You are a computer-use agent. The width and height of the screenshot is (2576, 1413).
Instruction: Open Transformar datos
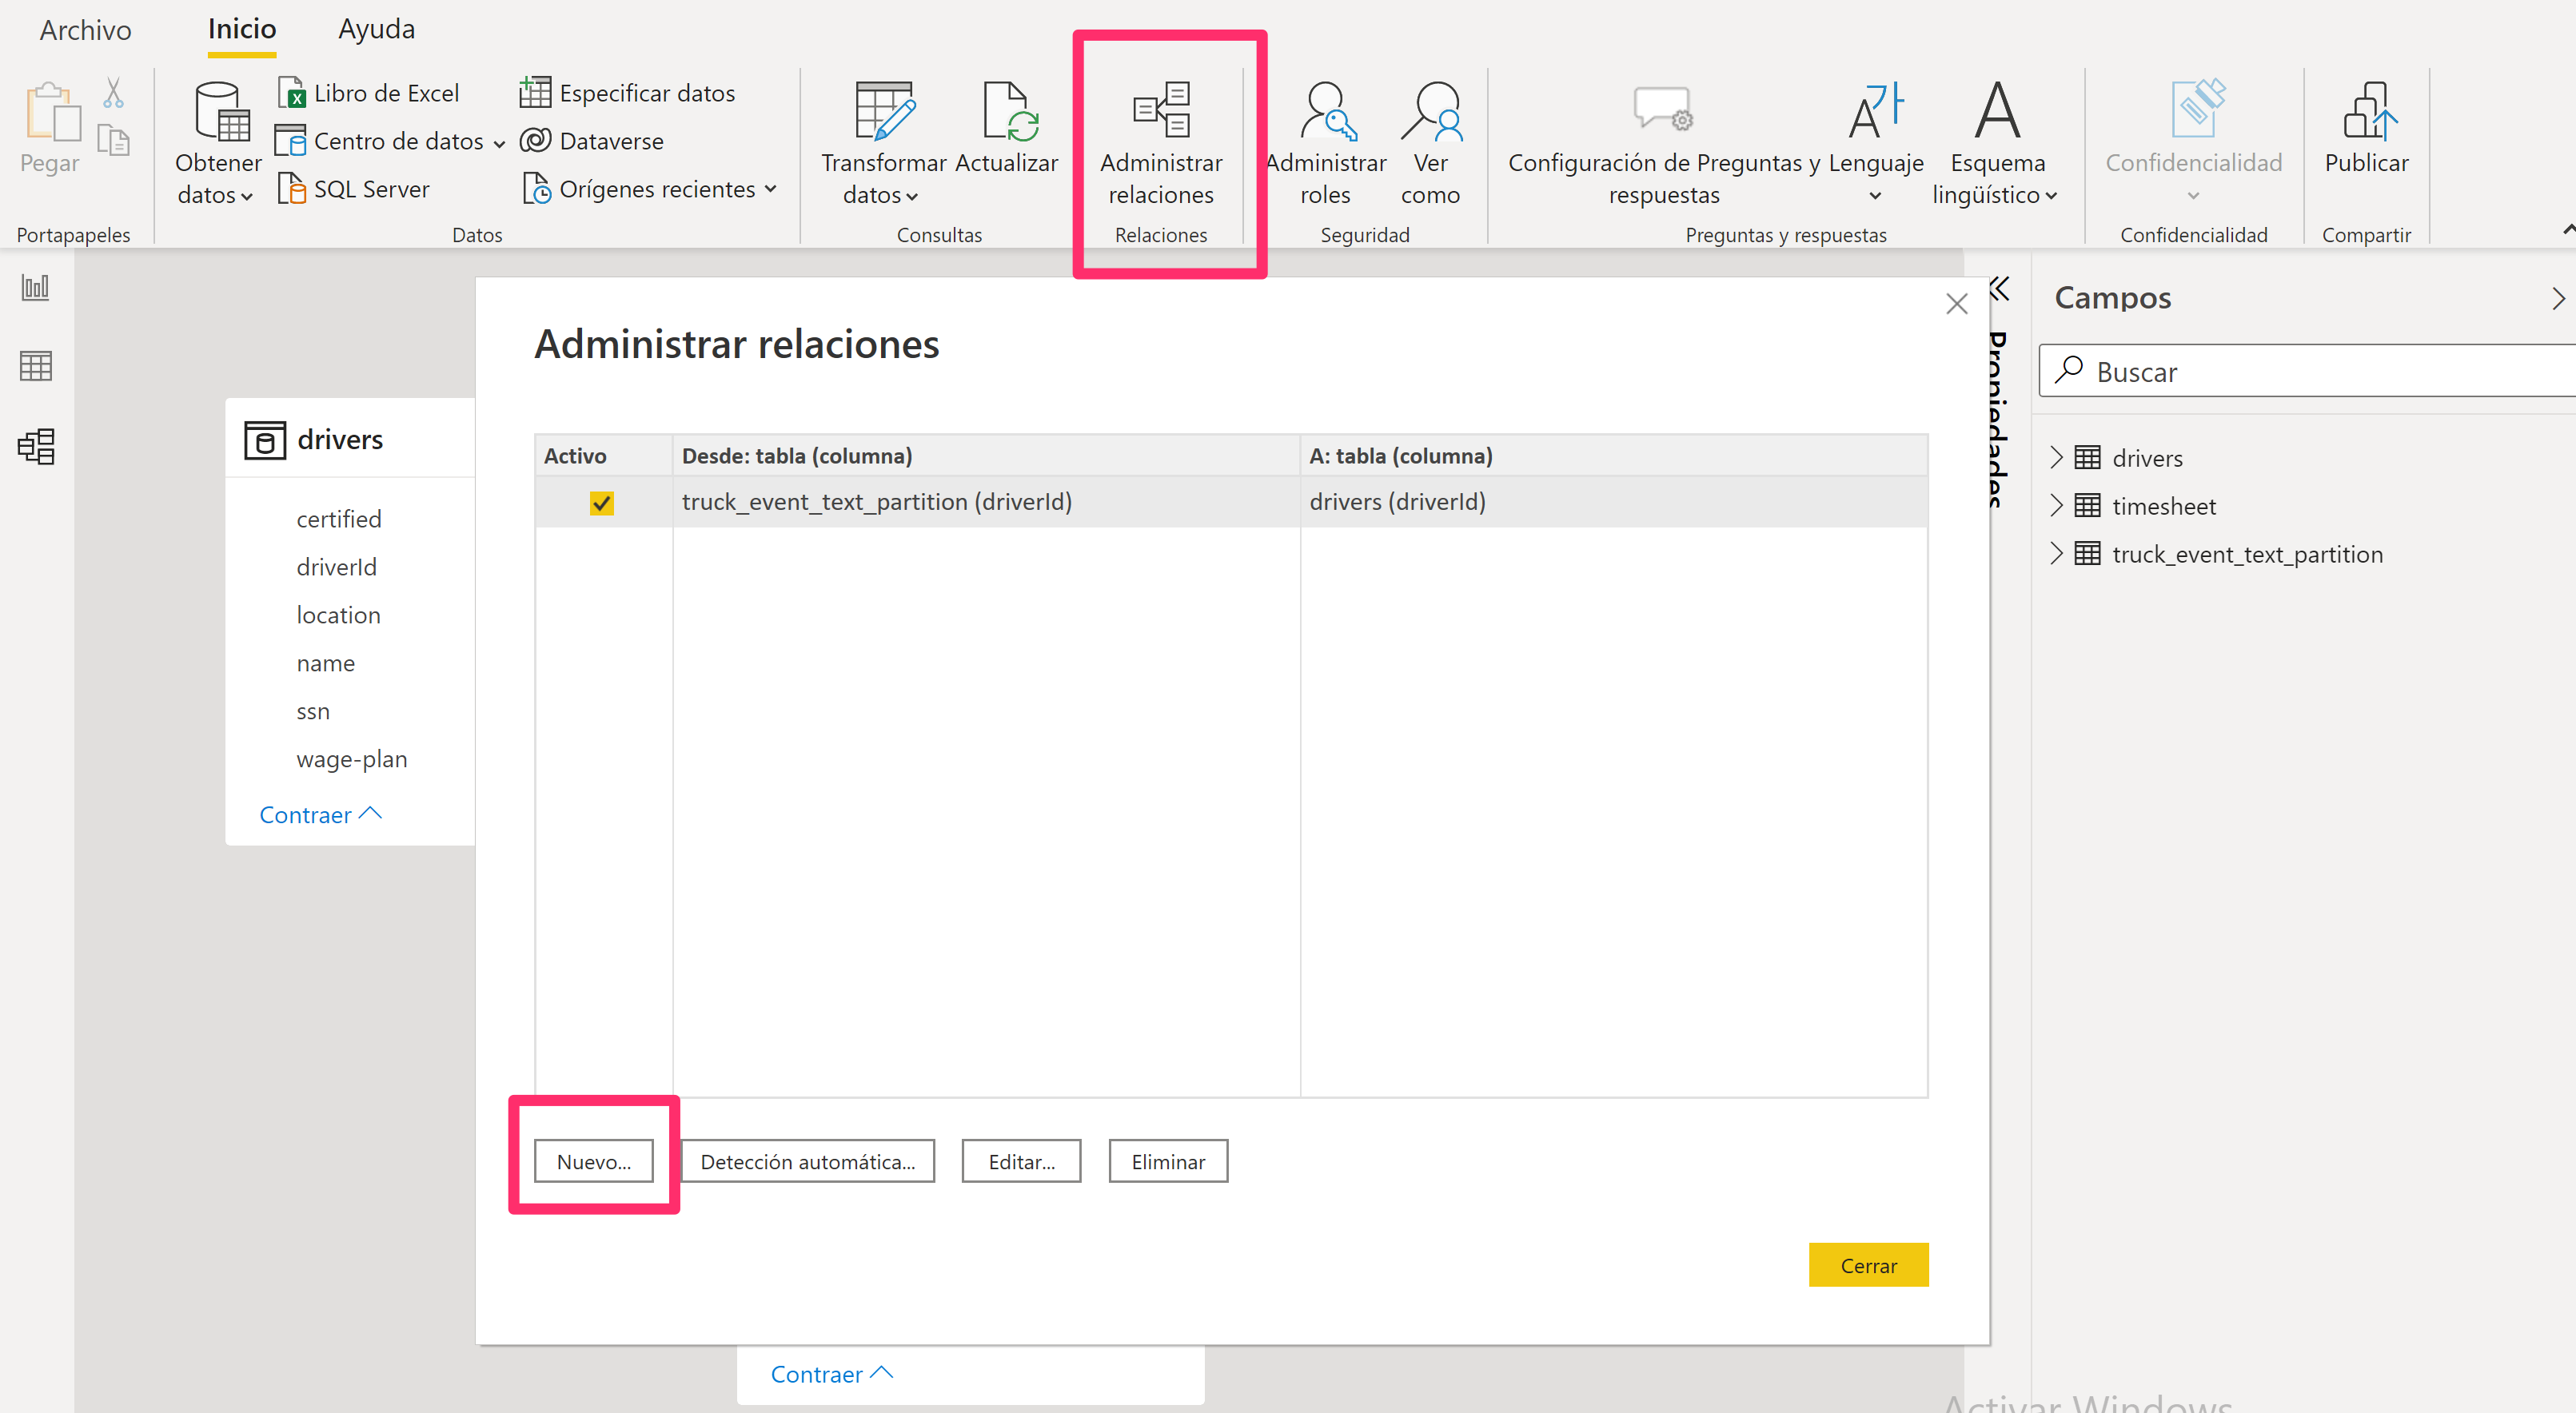(x=883, y=142)
